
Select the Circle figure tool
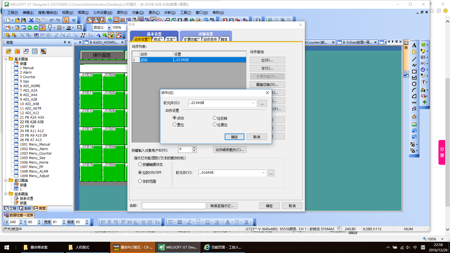pos(414,84)
